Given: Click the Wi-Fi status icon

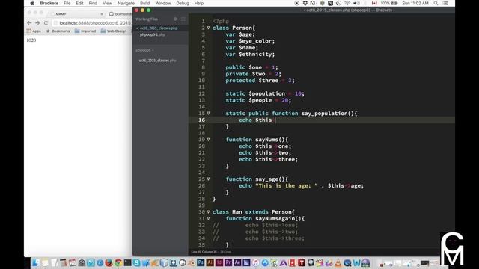Looking at the screenshot, I should coord(347,3).
